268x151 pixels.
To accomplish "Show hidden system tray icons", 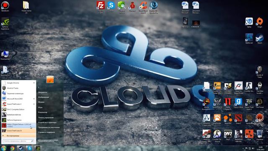I will tap(243, 148).
